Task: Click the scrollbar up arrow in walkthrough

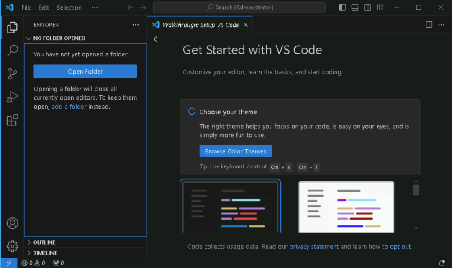Action: 416,181
